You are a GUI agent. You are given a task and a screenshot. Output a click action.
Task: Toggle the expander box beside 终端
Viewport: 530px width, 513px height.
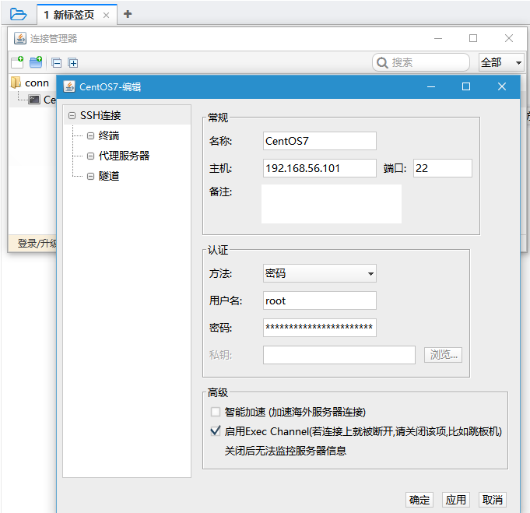point(90,136)
